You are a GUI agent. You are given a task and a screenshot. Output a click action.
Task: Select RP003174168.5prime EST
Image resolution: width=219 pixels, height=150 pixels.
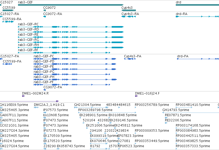(x=184, y=128)
